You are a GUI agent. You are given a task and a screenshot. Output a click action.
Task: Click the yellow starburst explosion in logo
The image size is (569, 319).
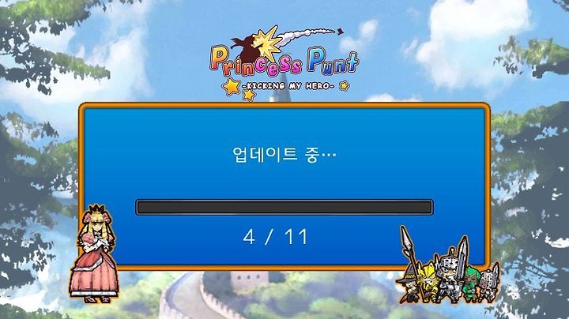(267, 43)
